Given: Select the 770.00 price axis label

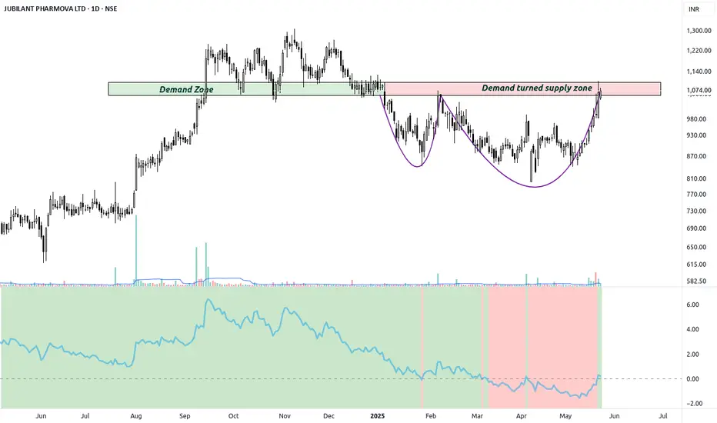Looking at the screenshot, I should click(x=697, y=195).
